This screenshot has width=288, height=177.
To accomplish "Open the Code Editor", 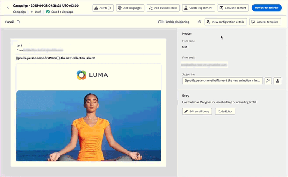I will click(225, 111).
